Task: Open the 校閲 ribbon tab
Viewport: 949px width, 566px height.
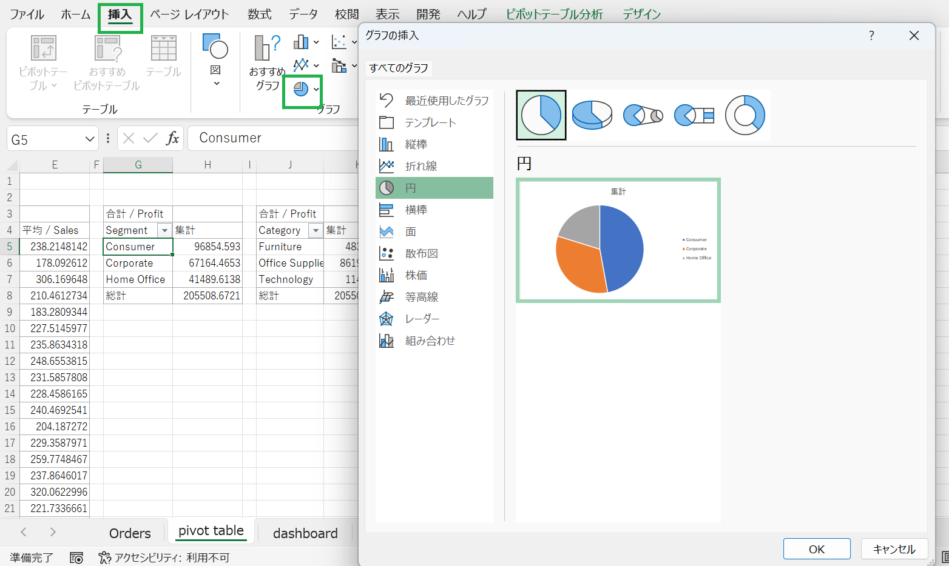Action: (347, 14)
